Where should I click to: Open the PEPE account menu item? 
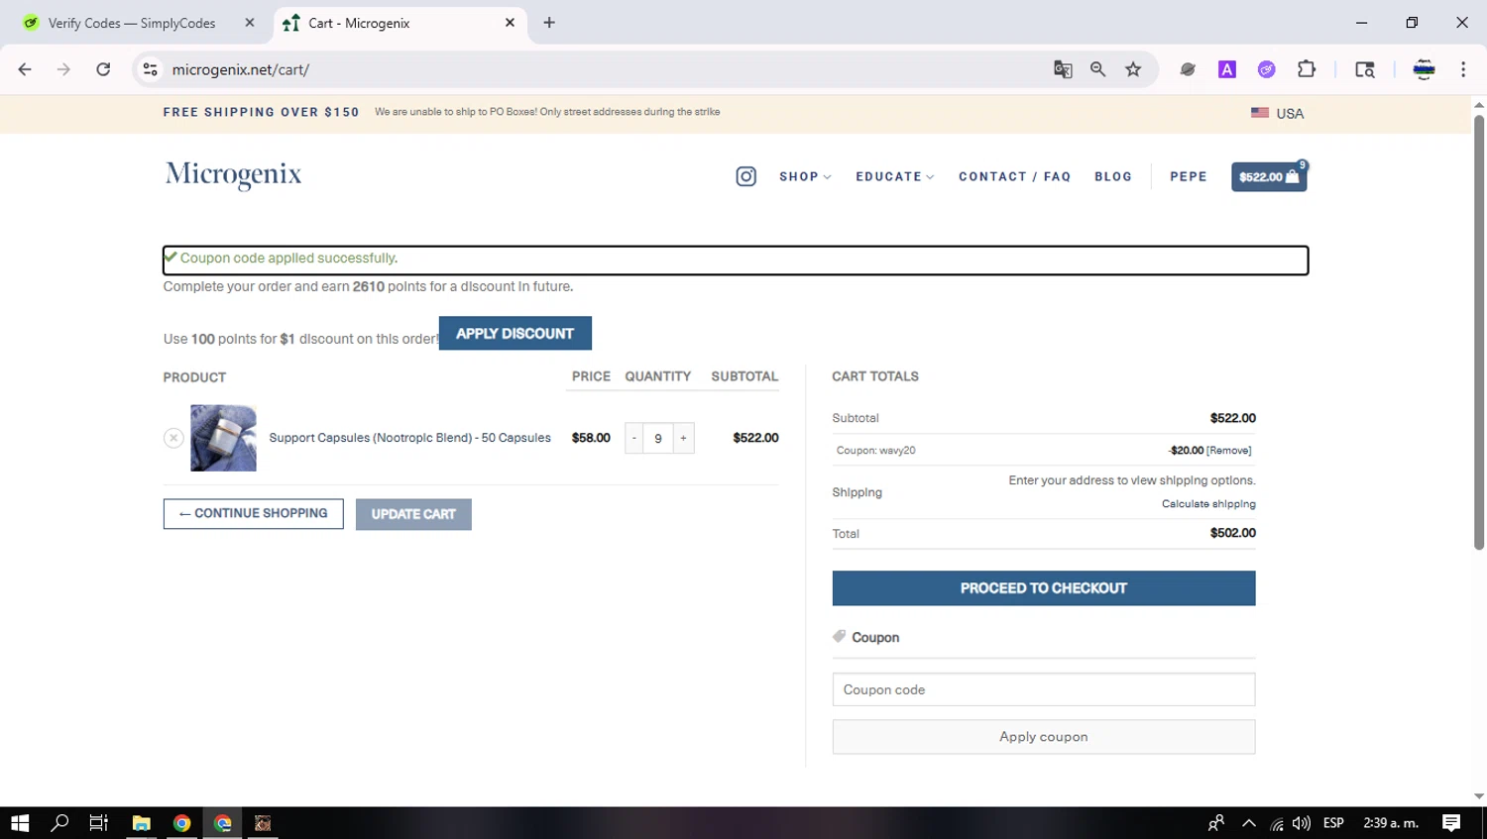pos(1189,176)
